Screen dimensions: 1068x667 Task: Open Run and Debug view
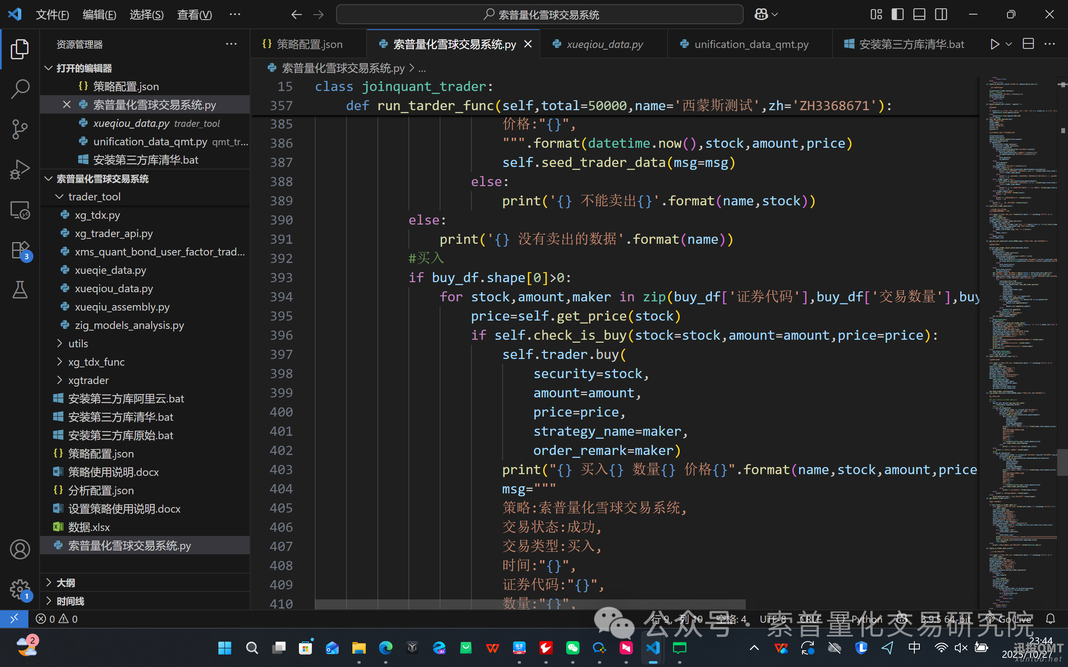[19, 169]
